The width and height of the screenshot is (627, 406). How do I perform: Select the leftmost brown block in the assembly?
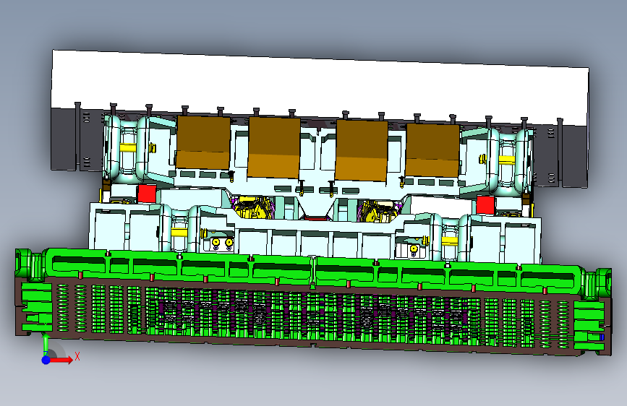(203, 142)
